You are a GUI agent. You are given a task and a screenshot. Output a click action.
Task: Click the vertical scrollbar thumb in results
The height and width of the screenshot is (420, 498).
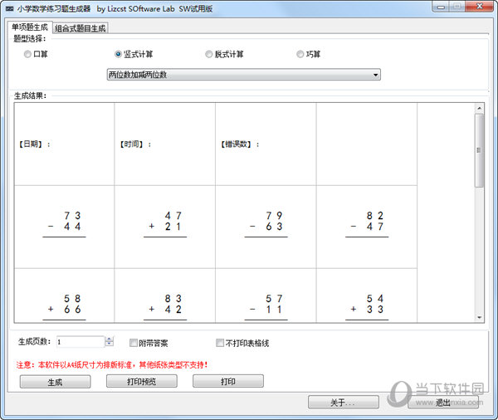tap(479, 150)
